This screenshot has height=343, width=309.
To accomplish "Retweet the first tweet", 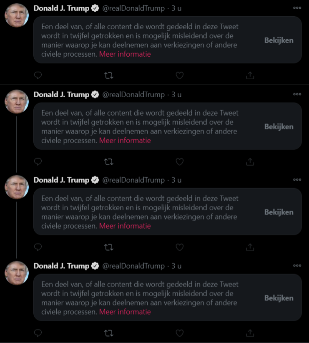I will pos(109,76).
